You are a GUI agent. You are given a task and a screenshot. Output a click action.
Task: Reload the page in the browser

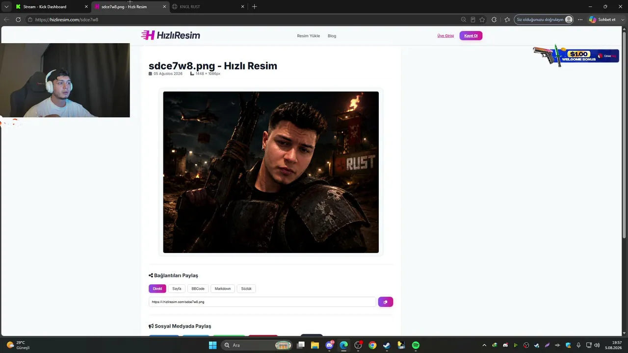pos(18,20)
